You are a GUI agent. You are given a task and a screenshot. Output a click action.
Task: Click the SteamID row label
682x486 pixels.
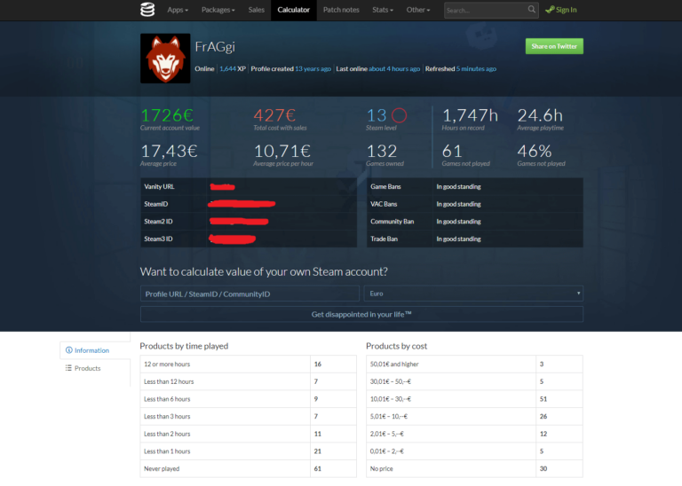[x=155, y=204]
